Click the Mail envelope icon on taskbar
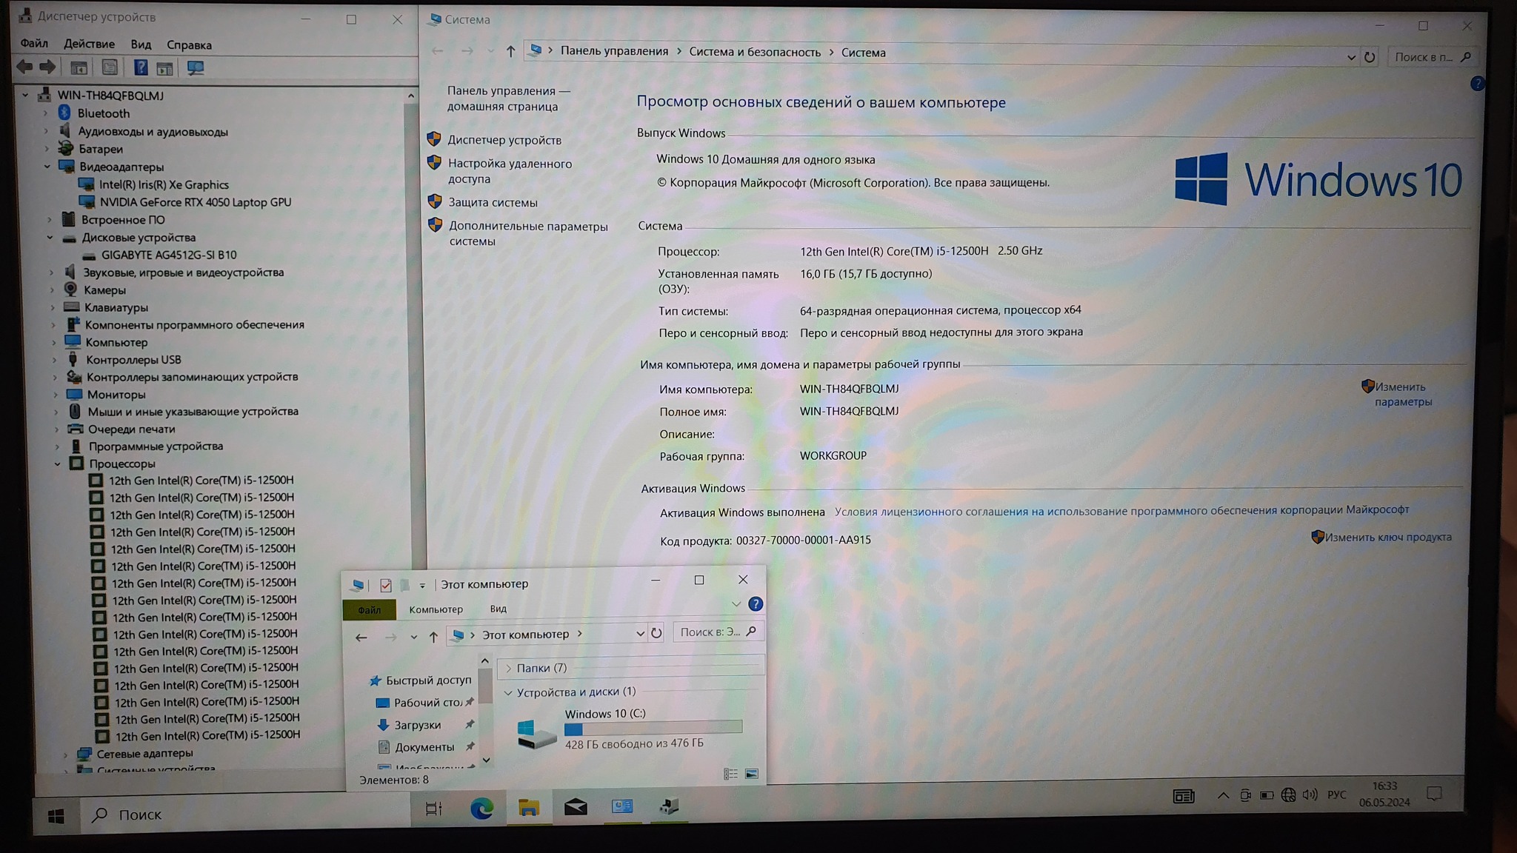Viewport: 1517px width, 853px height. 576,807
